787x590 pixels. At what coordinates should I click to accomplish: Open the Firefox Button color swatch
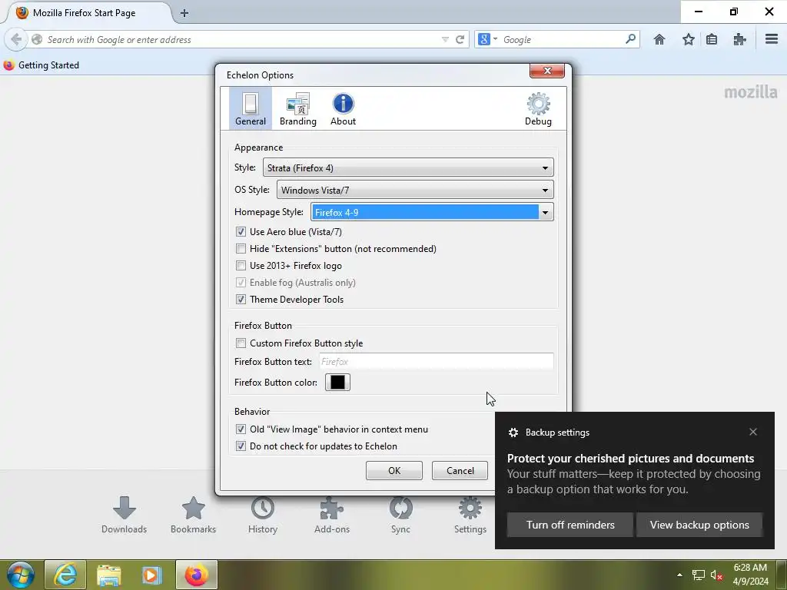(338, 383)
